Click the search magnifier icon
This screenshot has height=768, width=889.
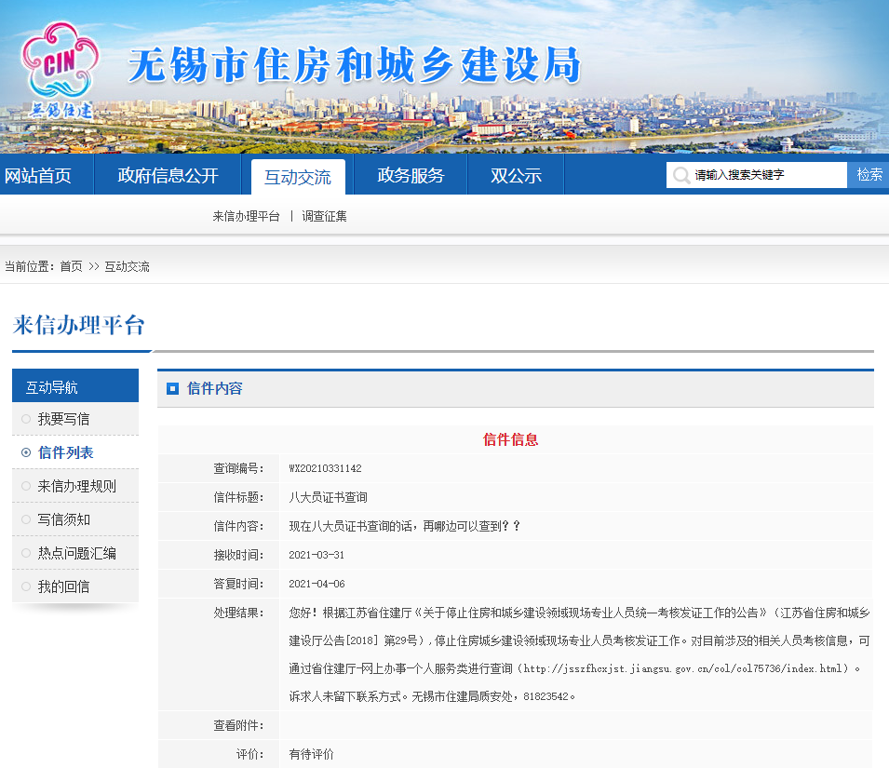click(x=681, y=175)
